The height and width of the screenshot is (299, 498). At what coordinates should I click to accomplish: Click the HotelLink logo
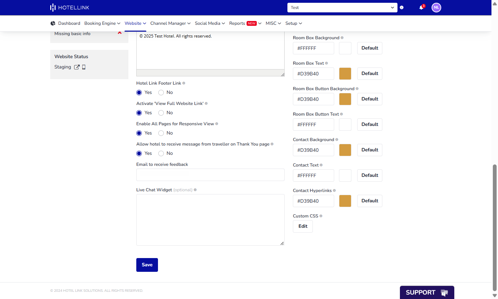click(x=70, y=8)
